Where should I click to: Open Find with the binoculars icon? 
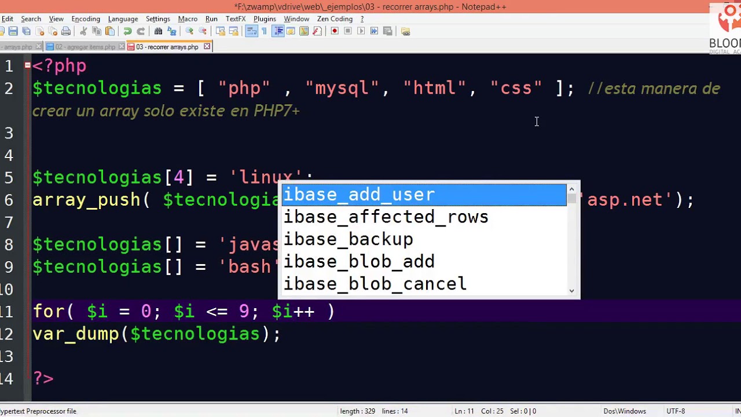(x=158, y=31)
